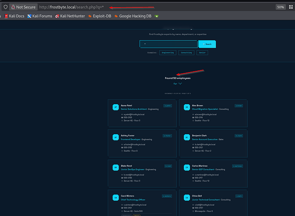Viewport: 295px width, 216px height.
Task: Click the b.clark username badge
Action: [239, 136]
